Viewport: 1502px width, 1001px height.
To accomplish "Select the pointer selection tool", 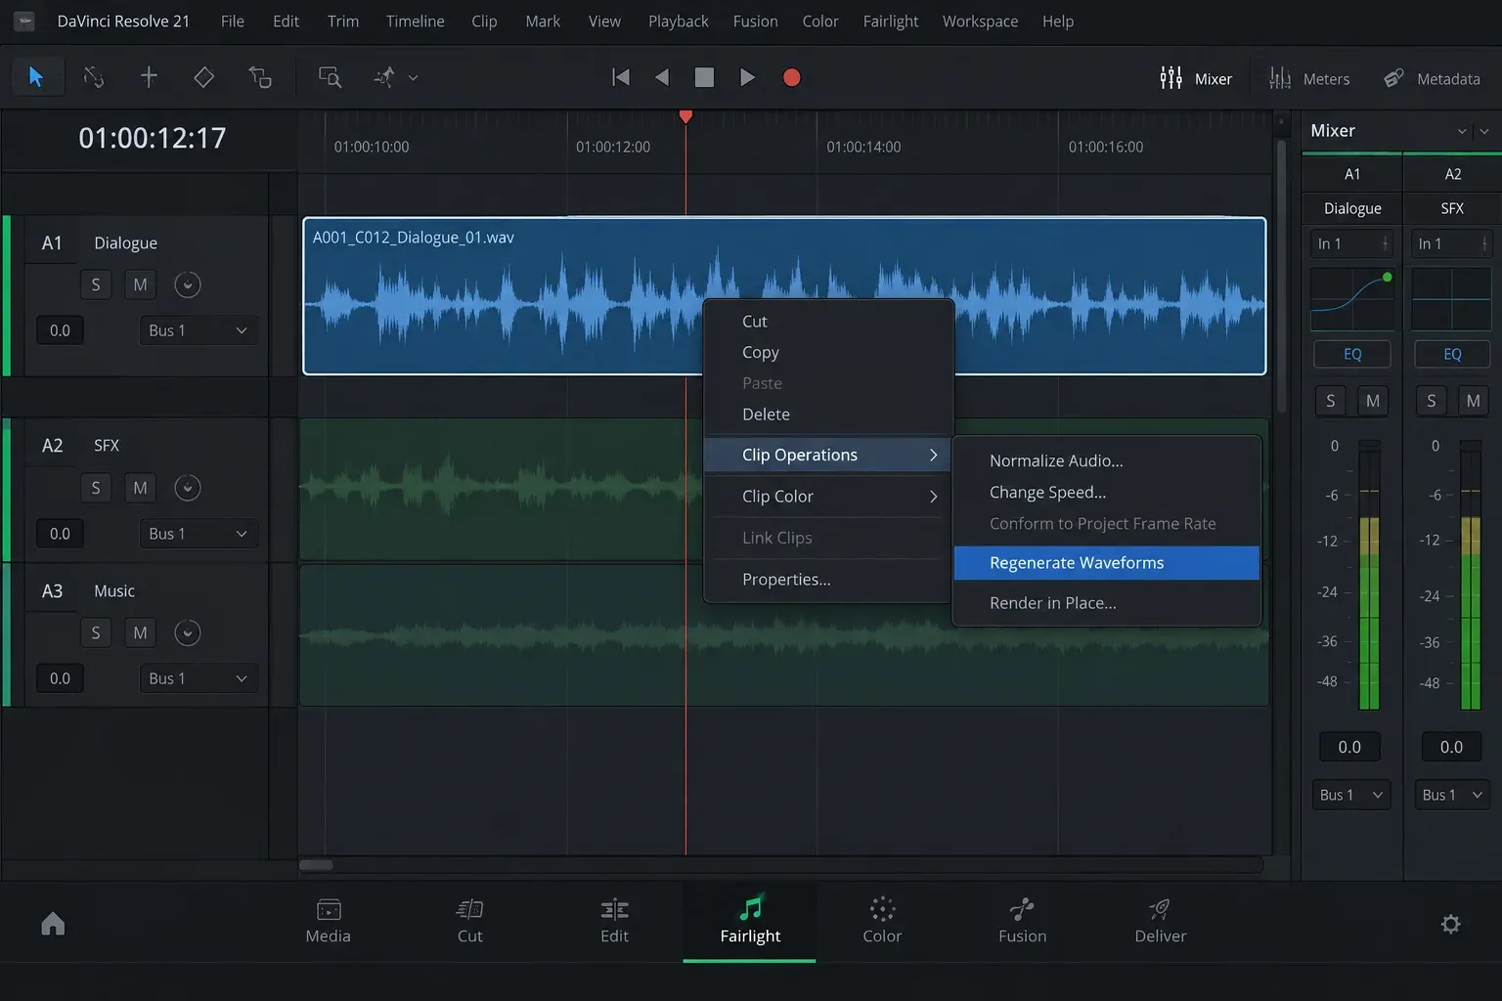I will [37, 77].
